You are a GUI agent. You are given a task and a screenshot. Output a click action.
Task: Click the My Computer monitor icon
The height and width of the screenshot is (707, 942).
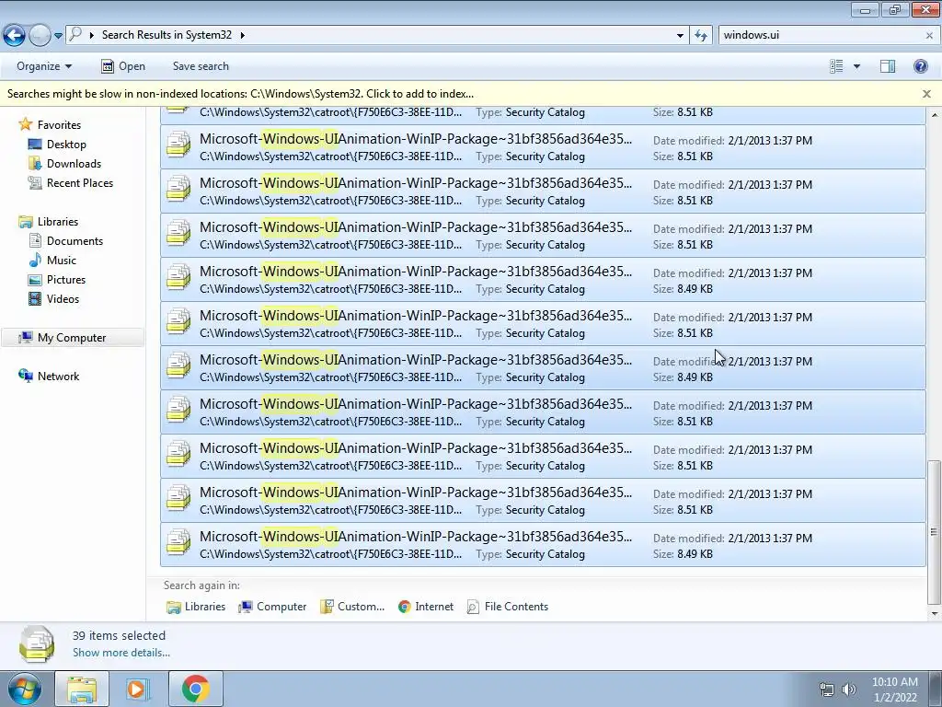pyautogui.click(x=26, y=337)
